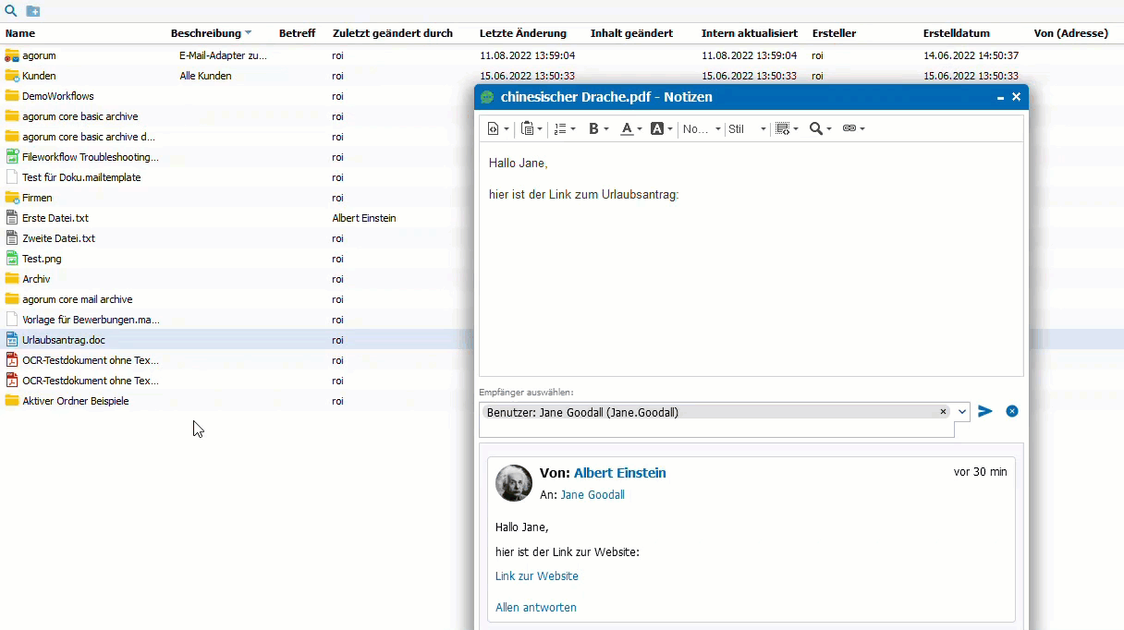Click the 'Alle Kunden' description cell

pyautogui.click(x=205, y=76)
